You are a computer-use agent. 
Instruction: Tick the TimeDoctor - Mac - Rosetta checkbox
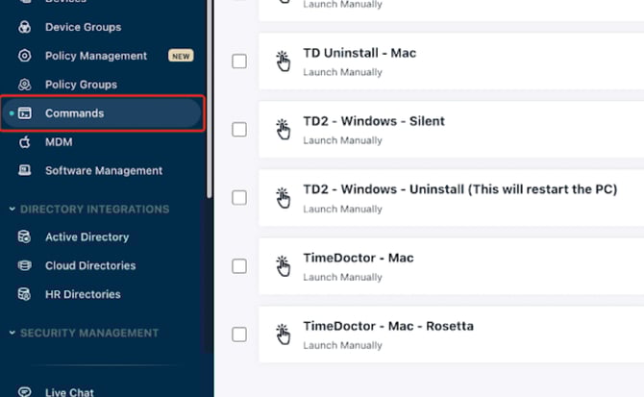(239, 335)
